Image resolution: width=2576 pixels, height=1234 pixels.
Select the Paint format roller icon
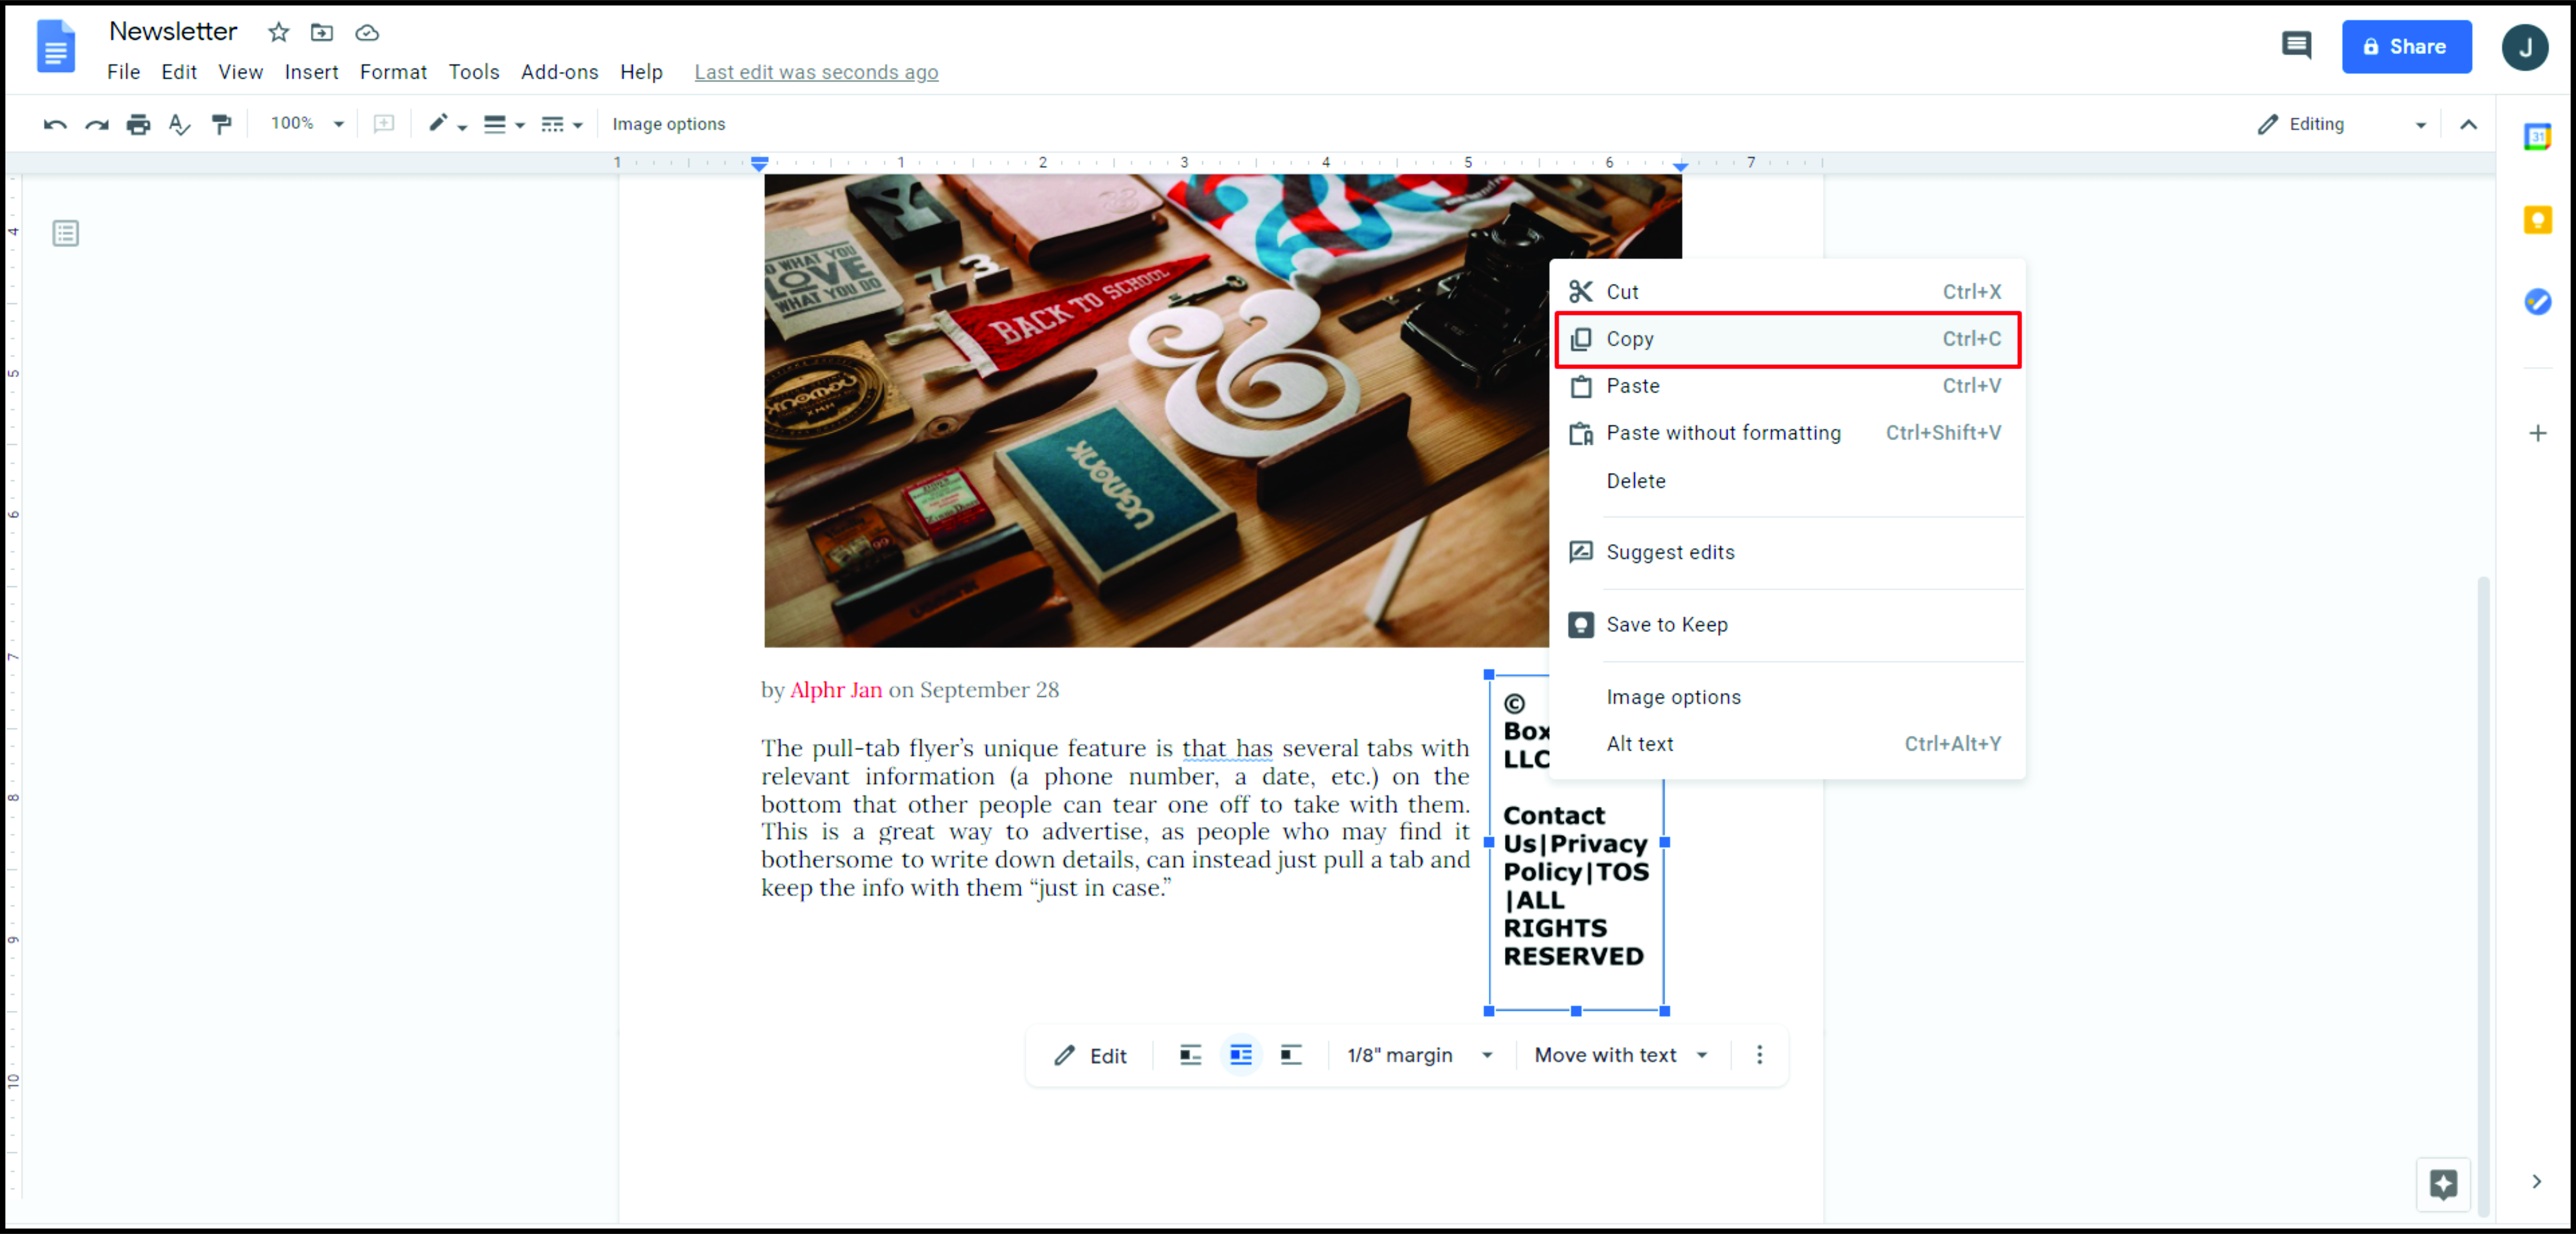coord(221,124)
